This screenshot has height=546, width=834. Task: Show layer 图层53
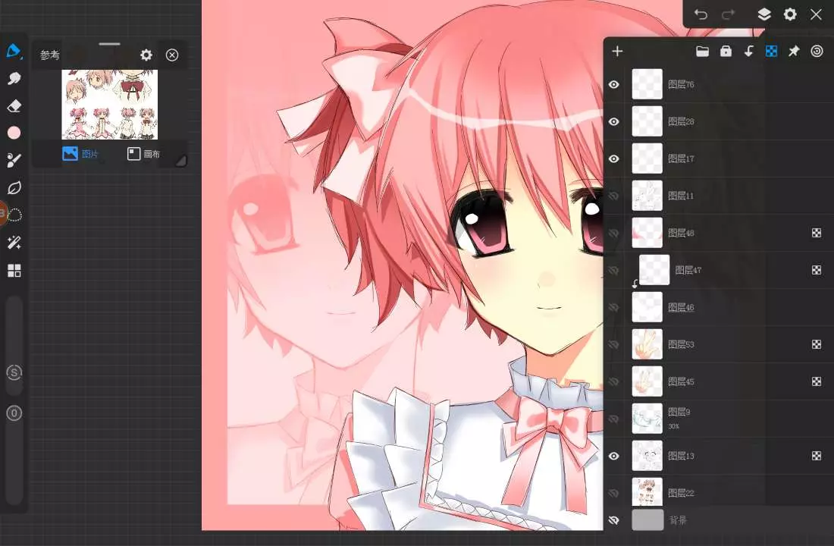click(x=614, y=344)
